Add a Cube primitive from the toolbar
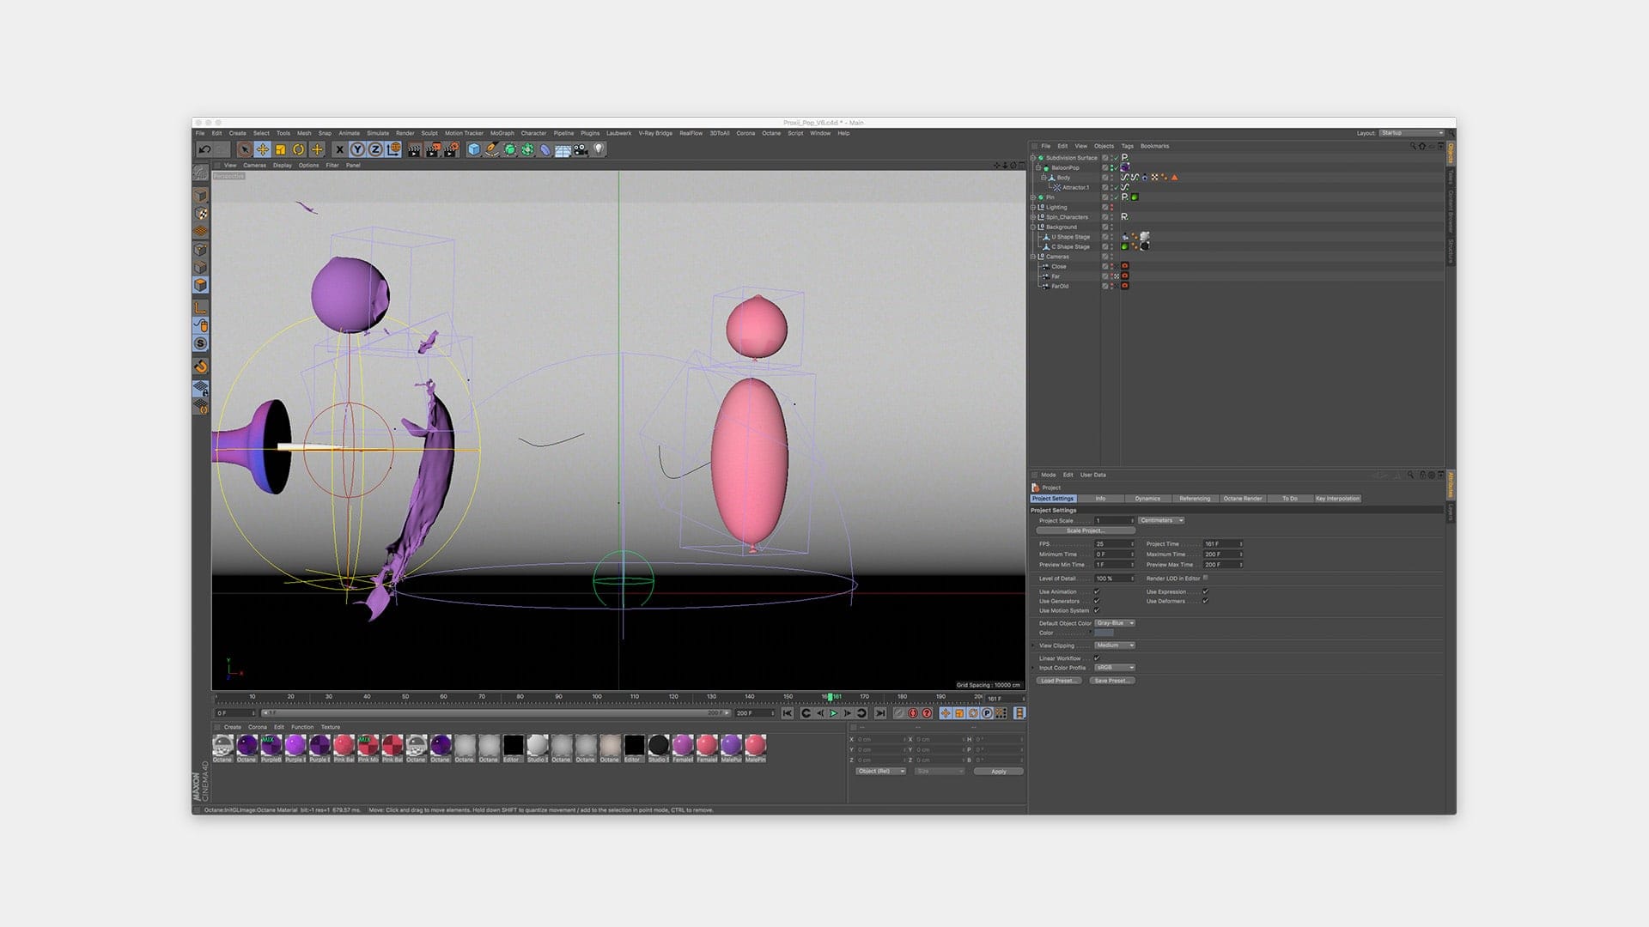1649x927 pixels. coord(474,149)
